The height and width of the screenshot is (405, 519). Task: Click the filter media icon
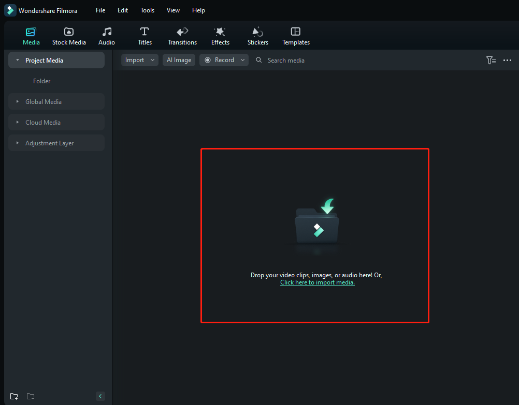491,60
